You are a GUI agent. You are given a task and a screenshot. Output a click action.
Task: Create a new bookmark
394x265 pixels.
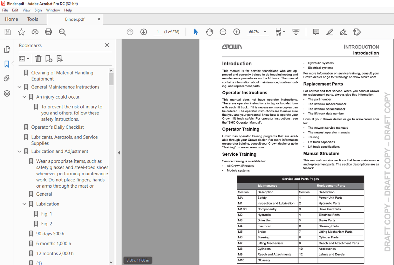(48, 58)
